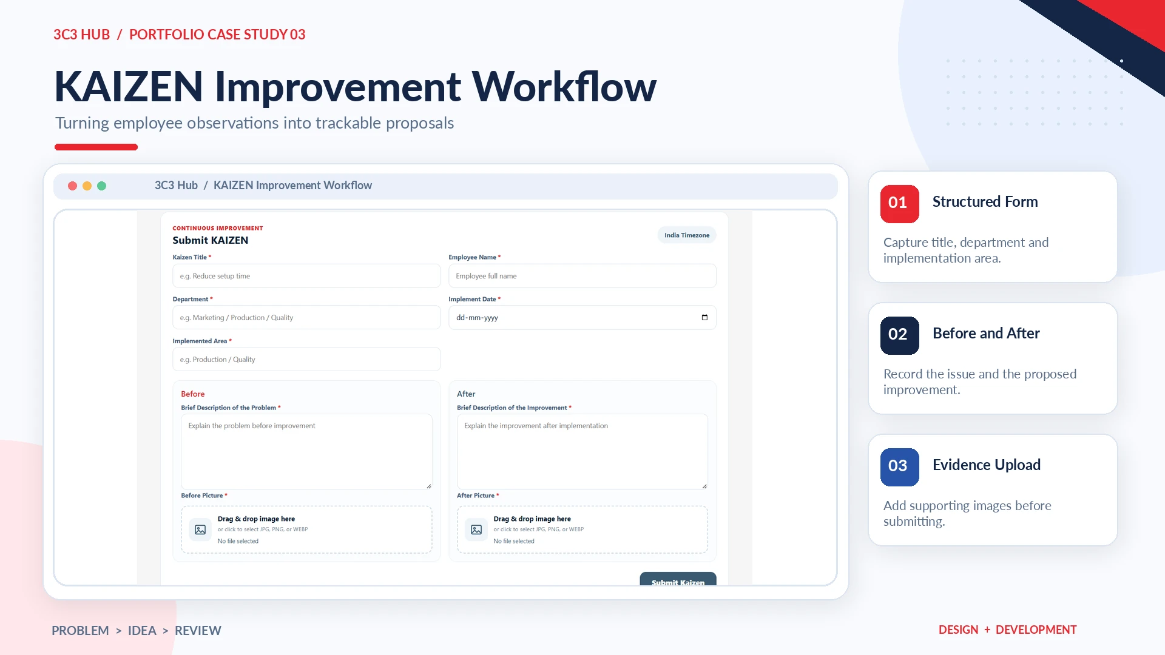Click the Before Picture image upload icon

pyautogui.click(x=200, y=529)
